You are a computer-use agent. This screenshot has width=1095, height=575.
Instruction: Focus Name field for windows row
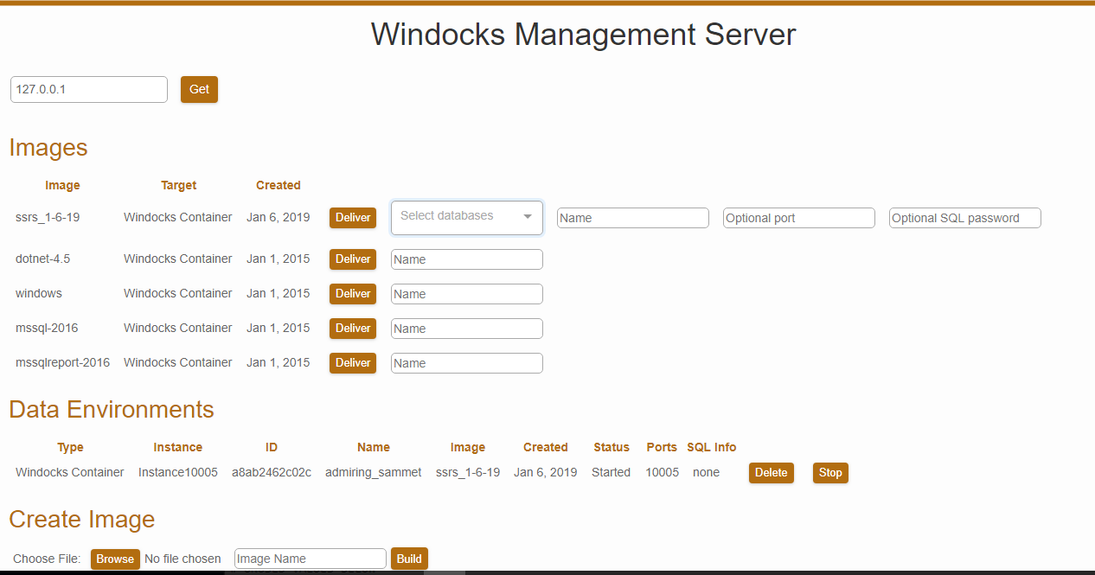coord(467,294)
